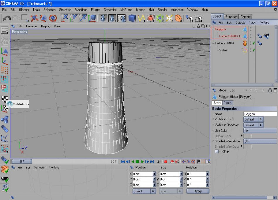Toggle the world coordinate system icon

click(92, 18)
